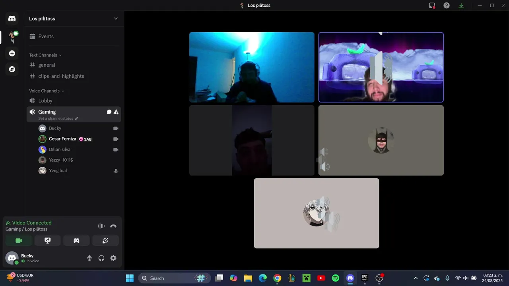Open Microsoft Edge on taskbar
509x286 pixels.
[x=263, y=278]
